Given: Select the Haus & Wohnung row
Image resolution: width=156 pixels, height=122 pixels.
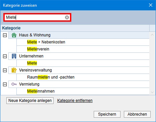Looking at the screenshot, I should pyautogui.click(x=79, y=35).
